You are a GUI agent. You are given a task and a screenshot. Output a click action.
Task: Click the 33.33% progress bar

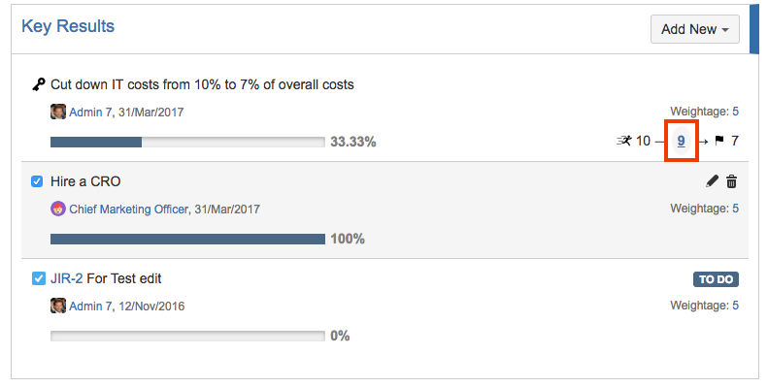coord(187,142)
